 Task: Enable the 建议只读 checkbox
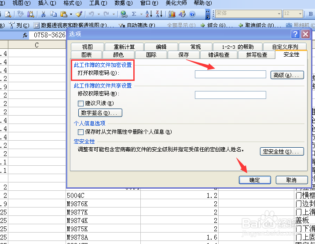click(81, 103)
